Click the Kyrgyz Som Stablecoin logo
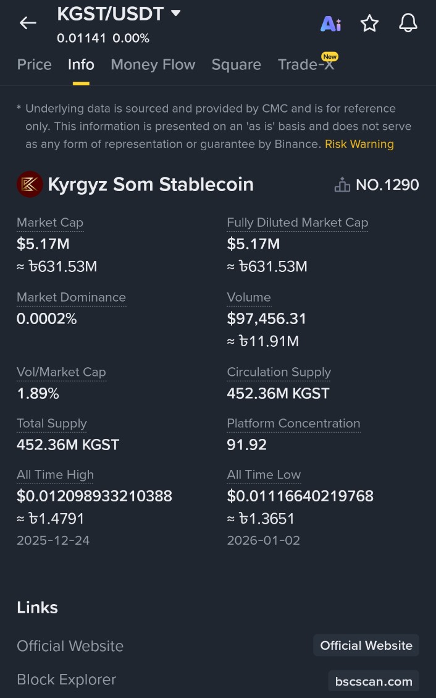The width and height of the screenshot is (436, 698). (30, 184)
